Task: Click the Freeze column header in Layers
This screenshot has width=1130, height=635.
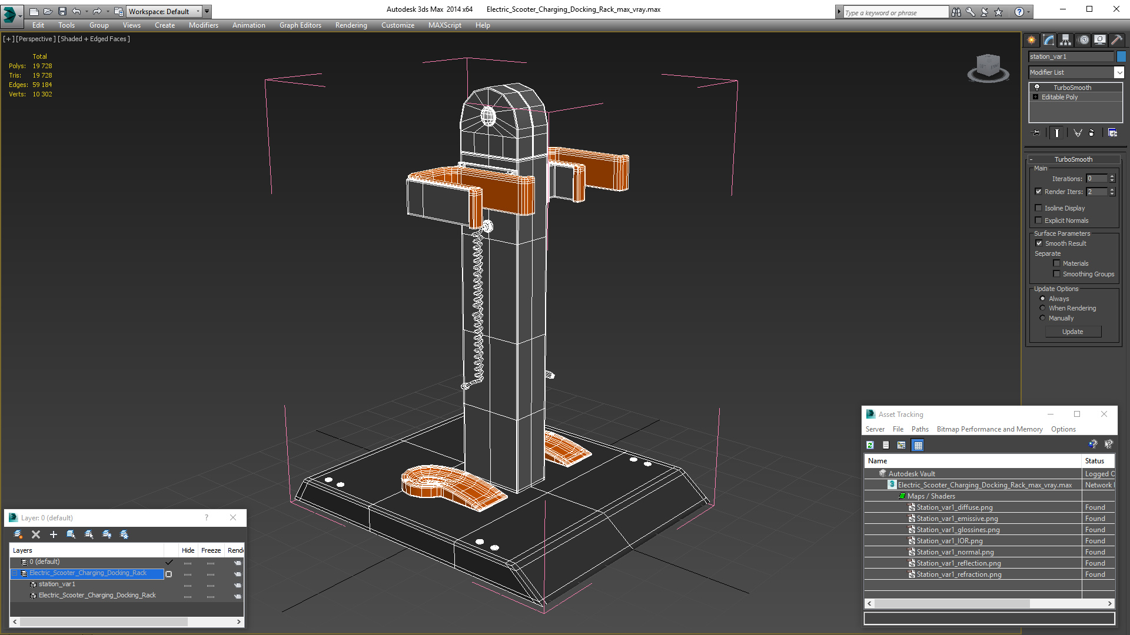Action: click(x=211, y=550)
